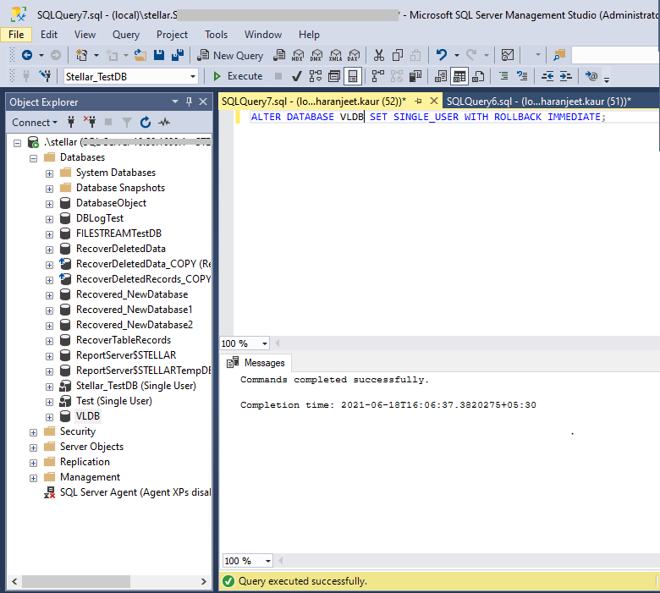This screenshot has height=593, width=660.
Task: Click Display Estimated Execution Plan icon
Action: (x=316, y=76)
